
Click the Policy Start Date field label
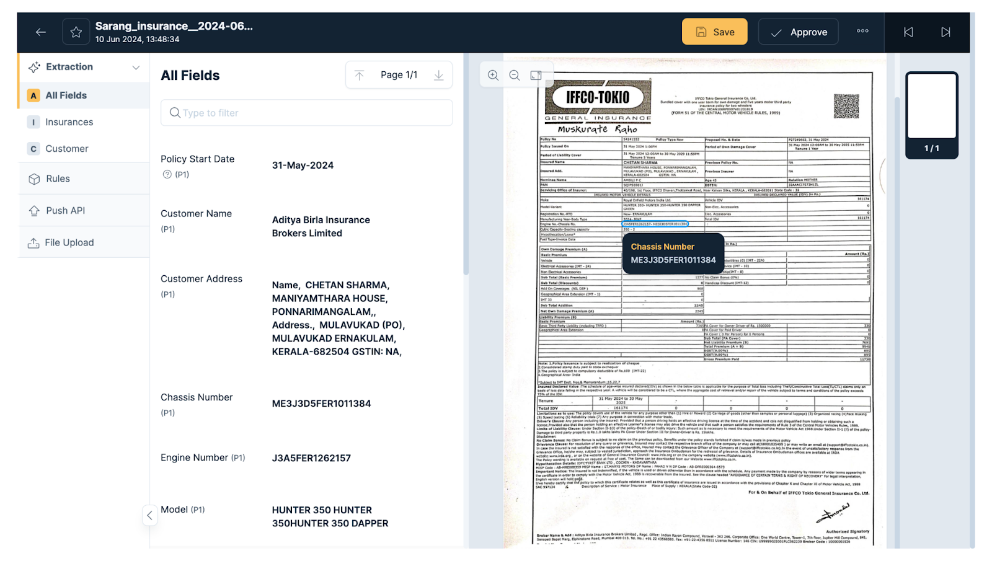coord(197,159)
